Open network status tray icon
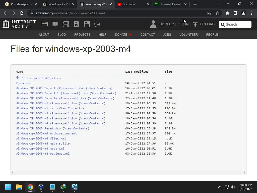Viewport: 257px width, 193px height. pyautogui.click(x=227, y=187)
